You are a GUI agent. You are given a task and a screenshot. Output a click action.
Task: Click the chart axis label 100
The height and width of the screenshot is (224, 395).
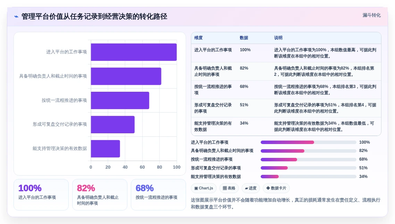pyautogui.click(x=177, y=167)
